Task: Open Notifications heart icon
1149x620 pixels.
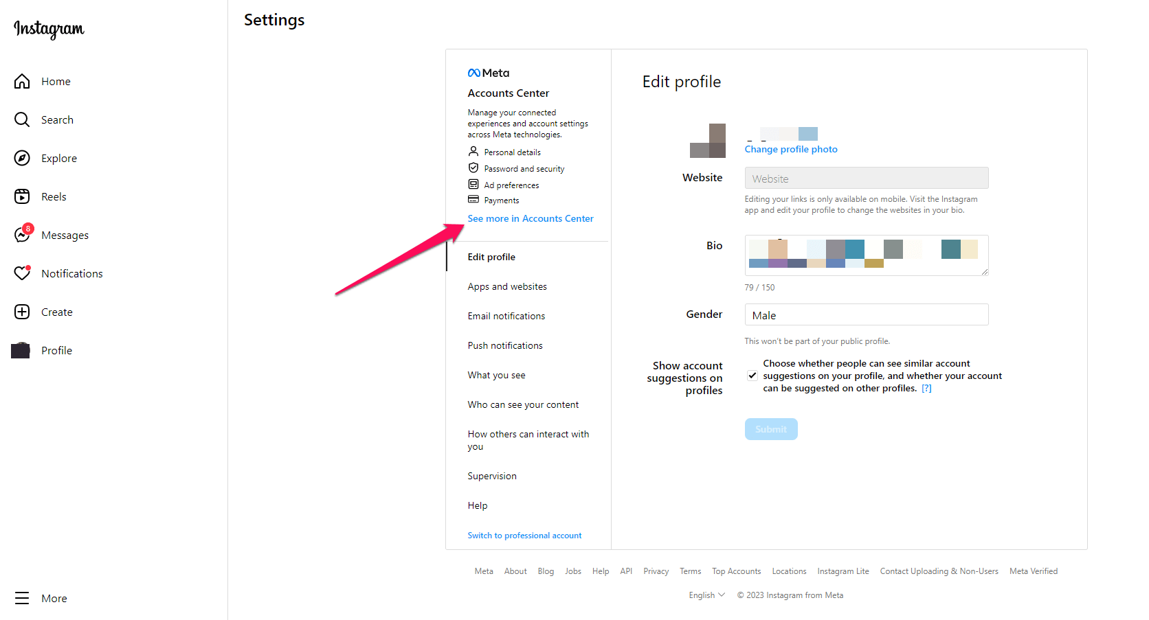Action: tap(22, 273)
